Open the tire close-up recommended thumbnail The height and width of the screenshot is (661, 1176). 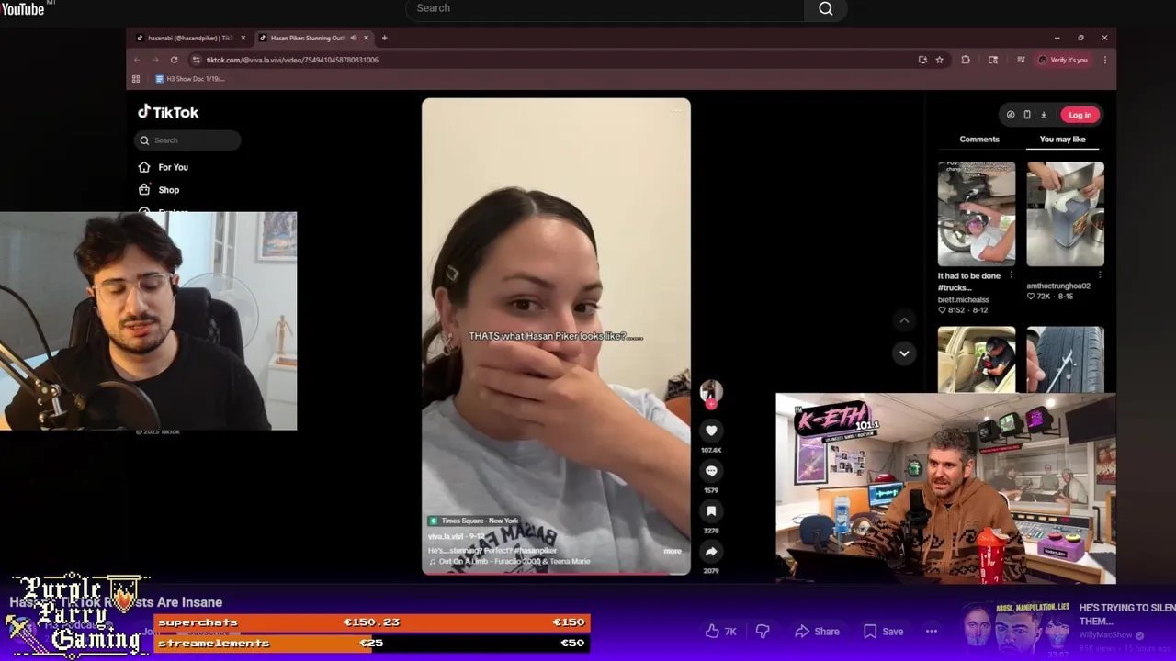pos(1066,360)
